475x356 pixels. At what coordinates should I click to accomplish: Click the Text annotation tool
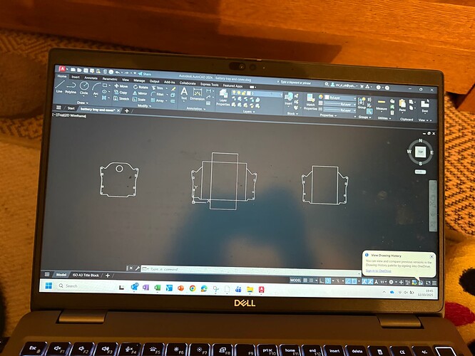pyautogui.click(x=183, y=93)
